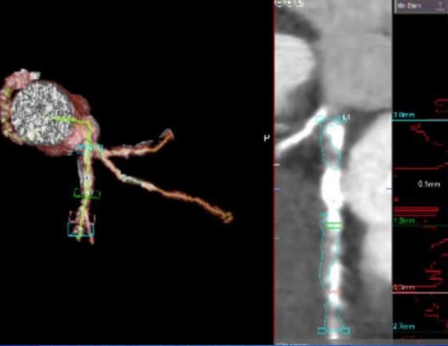Click the topmost cyan measurement label in the chart

pos(404,115)
